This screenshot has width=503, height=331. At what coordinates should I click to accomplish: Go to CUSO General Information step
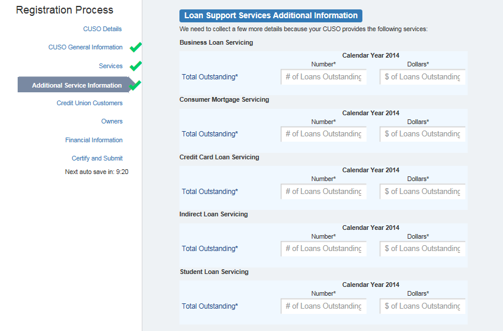coord(85,47)
